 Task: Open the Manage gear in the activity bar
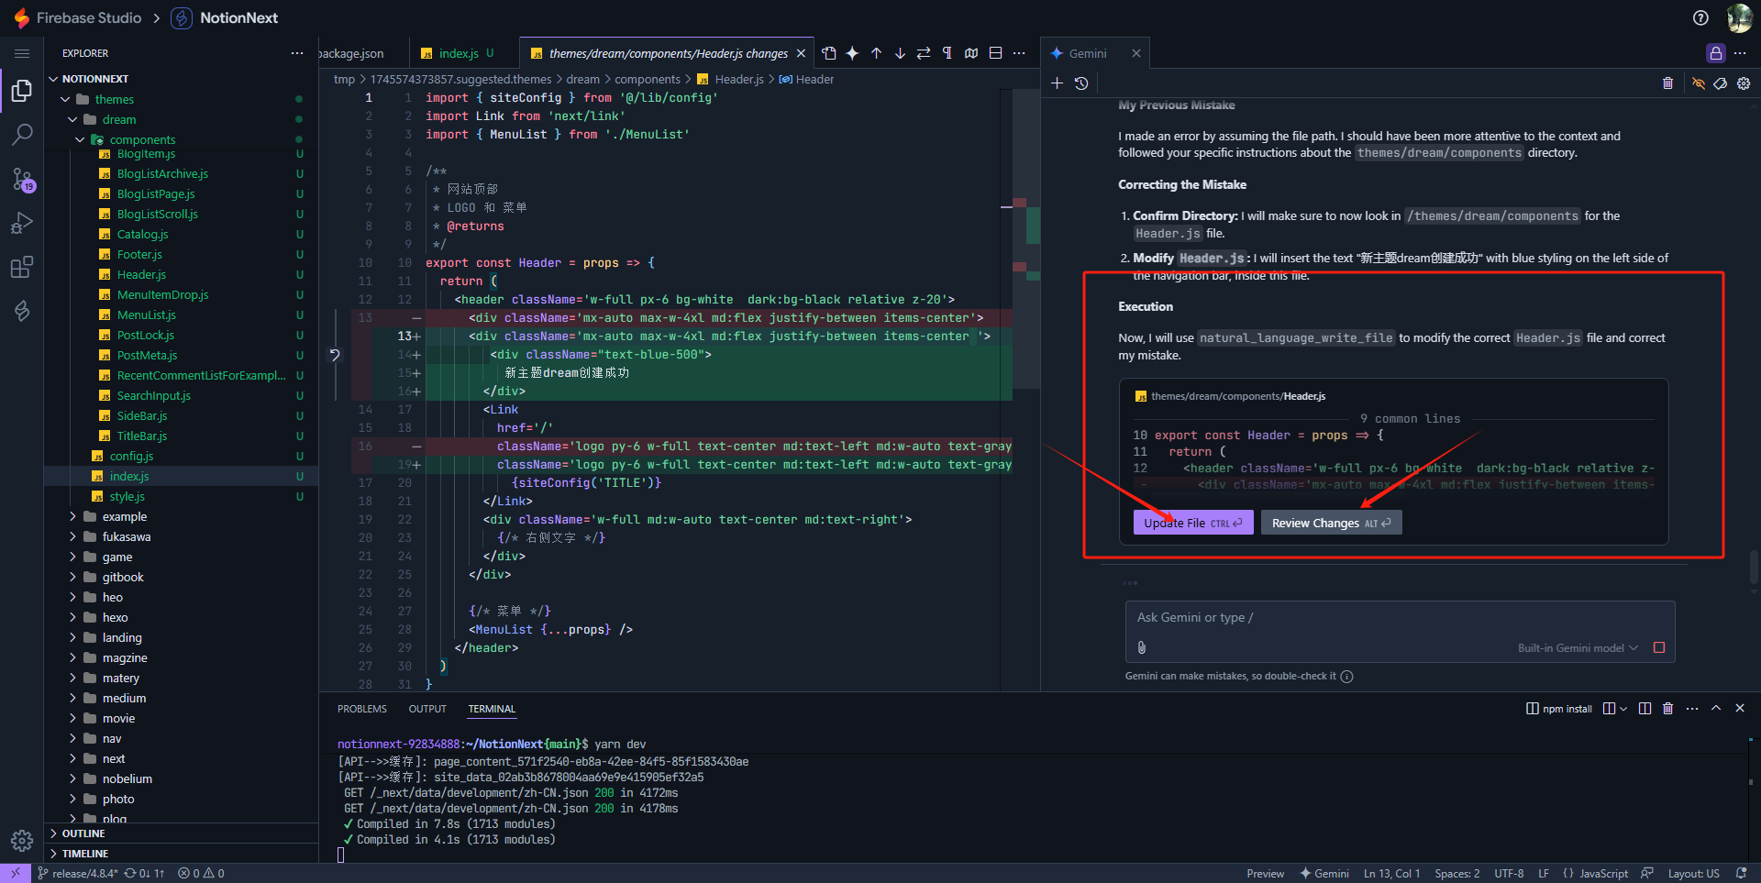coord(22,840)
